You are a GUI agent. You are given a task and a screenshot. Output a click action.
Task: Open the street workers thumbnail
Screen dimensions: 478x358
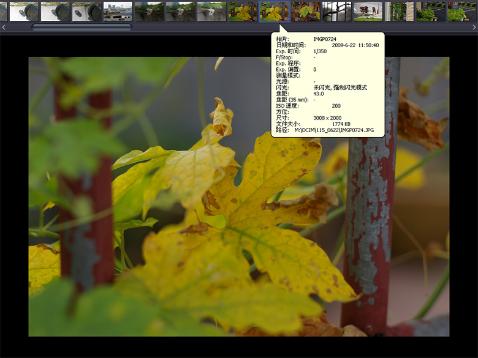tap(368, 11)
